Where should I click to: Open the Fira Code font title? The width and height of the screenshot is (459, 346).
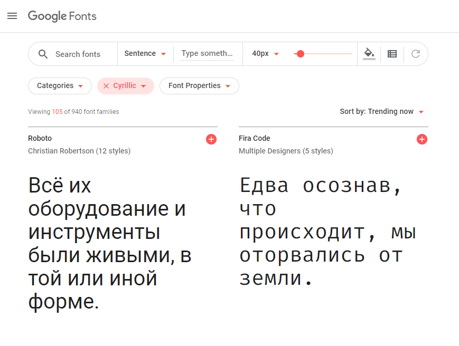[x=255, y=138]
